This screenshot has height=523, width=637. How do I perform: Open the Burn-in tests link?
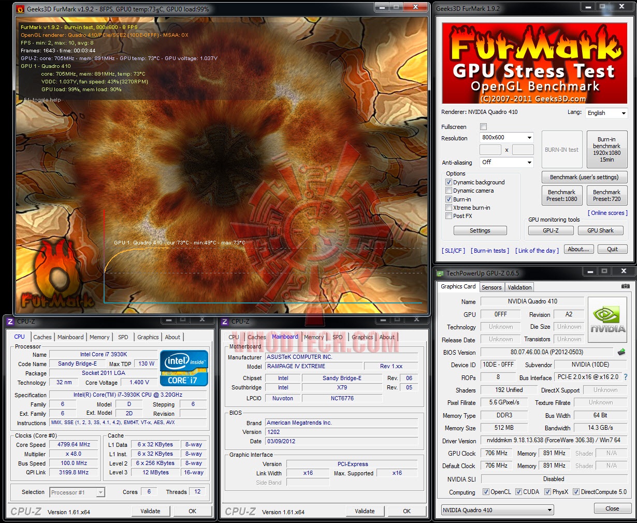tap(489, 251)
